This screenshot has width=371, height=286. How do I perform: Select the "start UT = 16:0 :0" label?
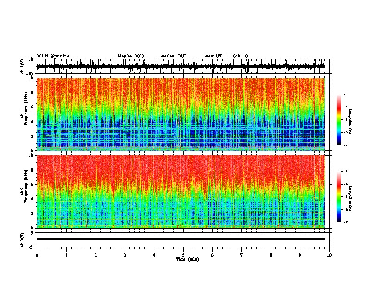pyautogui.click(x=226, y=56)
